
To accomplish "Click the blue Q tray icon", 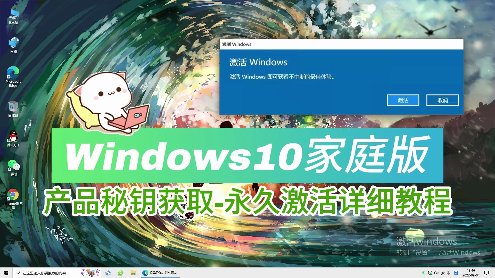I will 456,273.
